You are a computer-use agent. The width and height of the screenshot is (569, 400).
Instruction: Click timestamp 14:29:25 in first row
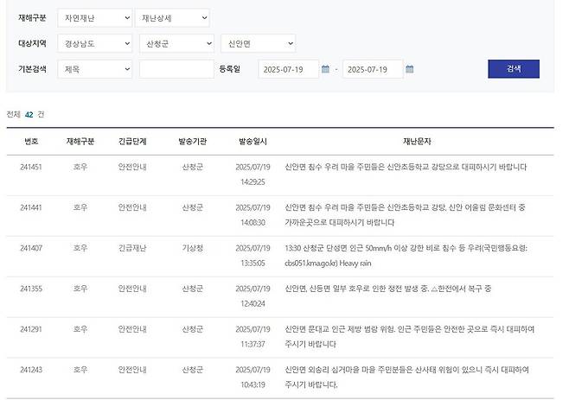253,182
